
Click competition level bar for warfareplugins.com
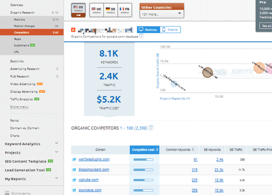143,159
